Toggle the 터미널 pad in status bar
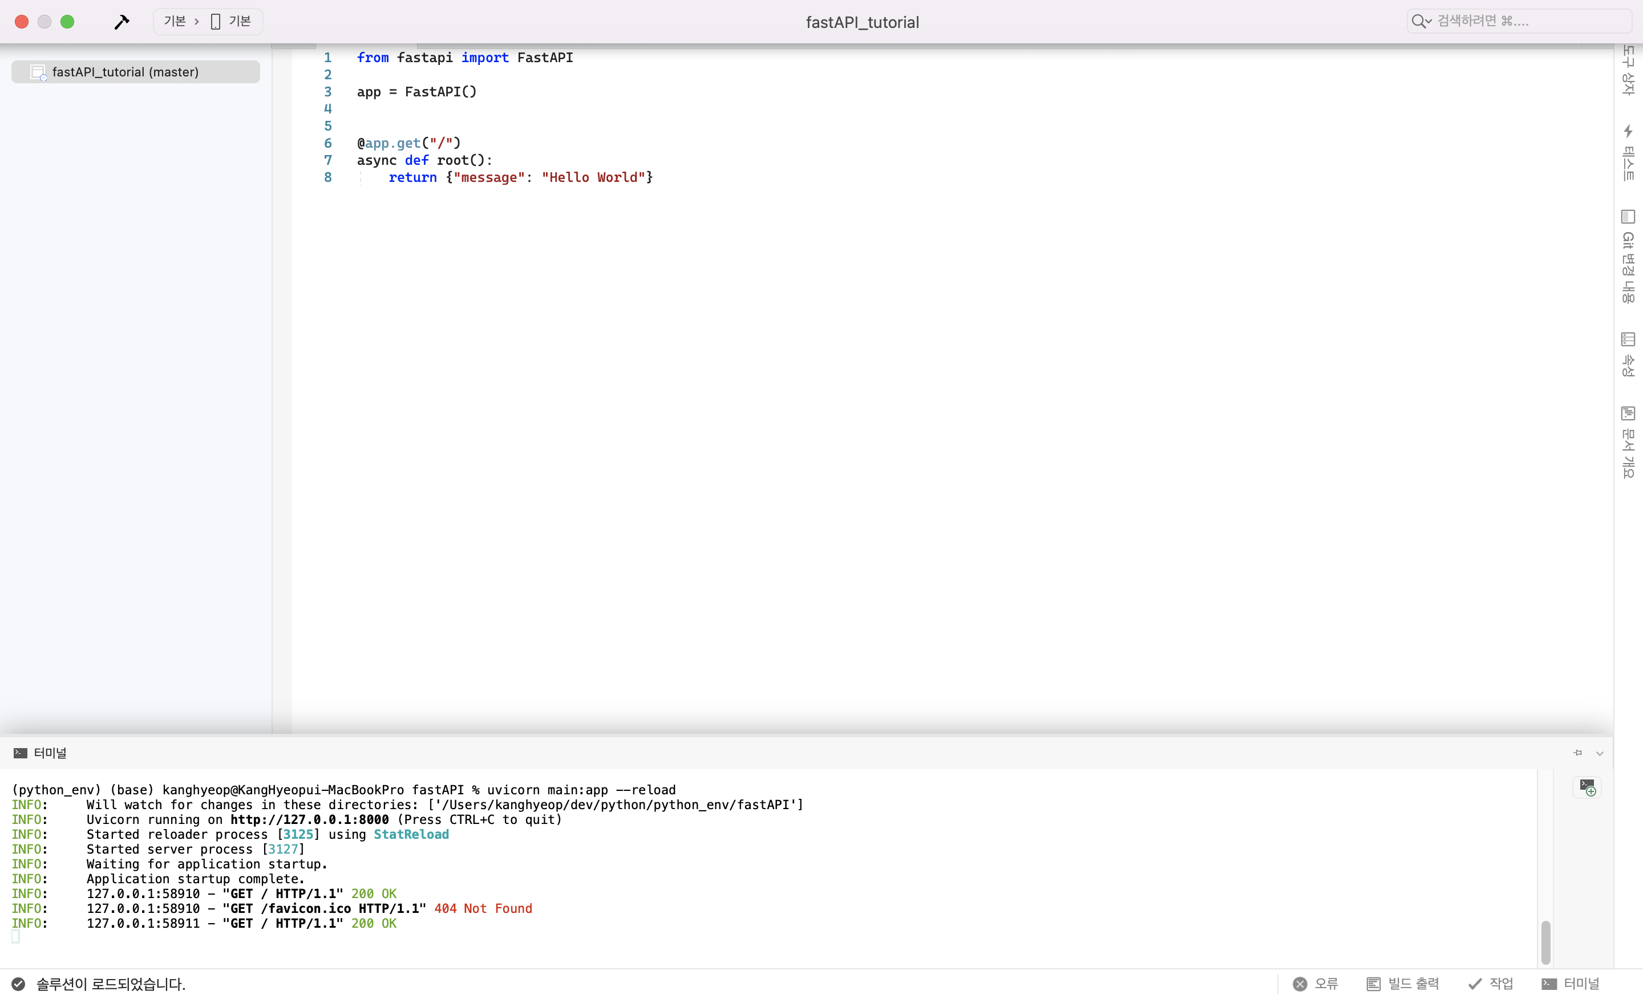1643x999 pixels. 1571,984
